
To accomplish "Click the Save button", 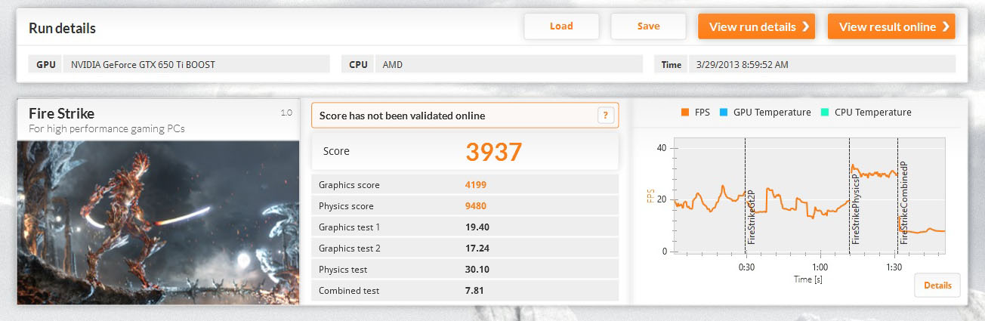I will pos(648,26).
